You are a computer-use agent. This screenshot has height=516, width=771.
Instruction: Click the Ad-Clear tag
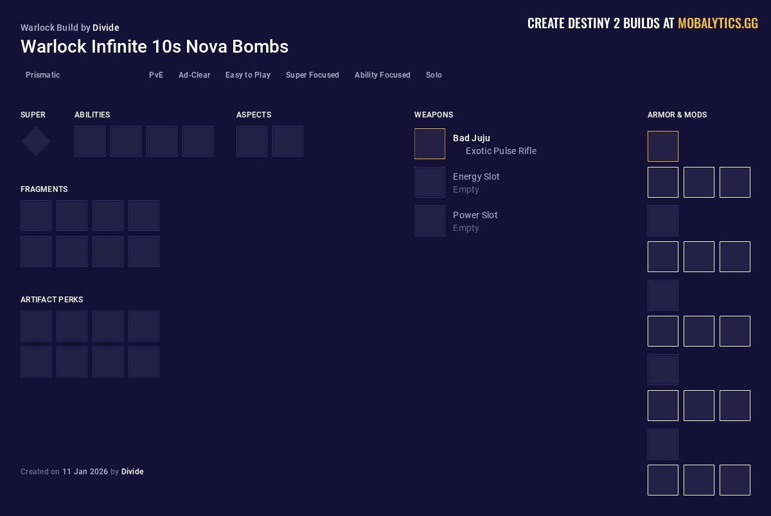coord(195,75)
